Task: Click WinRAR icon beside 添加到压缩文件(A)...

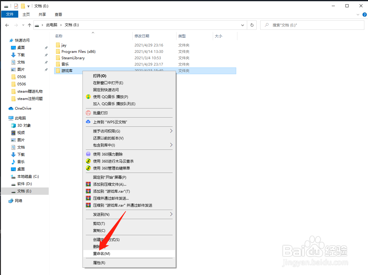Action: tap(88, 184)
